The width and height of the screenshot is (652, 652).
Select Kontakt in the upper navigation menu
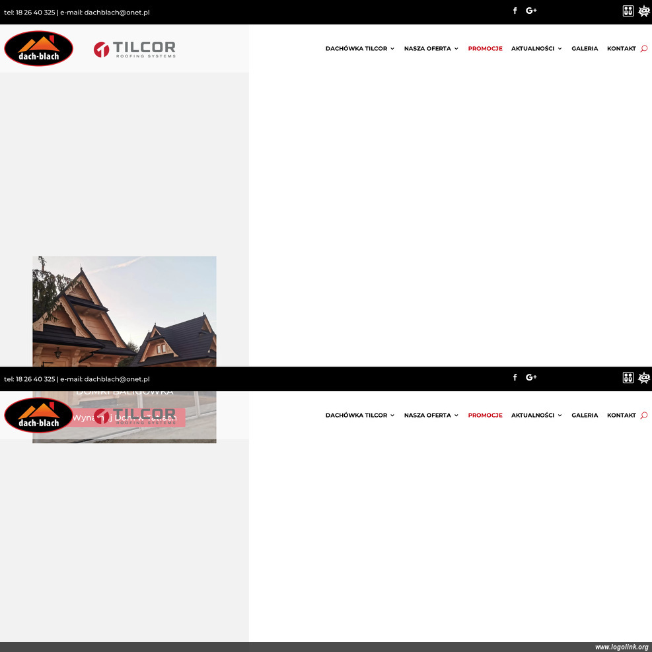point(621,49)
